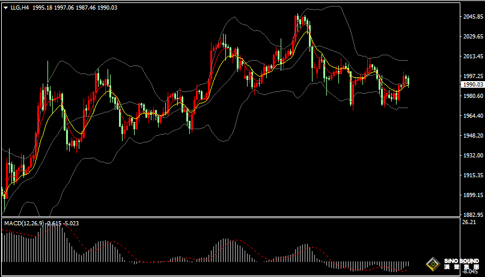Click the -8.045 MACD scale value
The height and width of the screenshot is (277, 485).
pyautogui.click(x=470, y=272)
